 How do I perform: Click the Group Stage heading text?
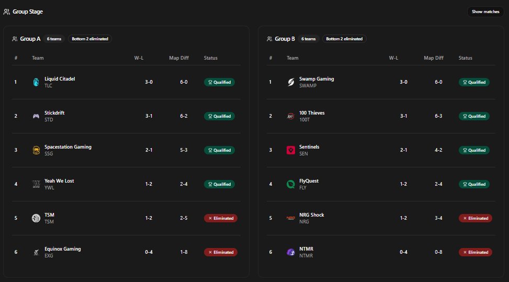(x=28, y=12)
